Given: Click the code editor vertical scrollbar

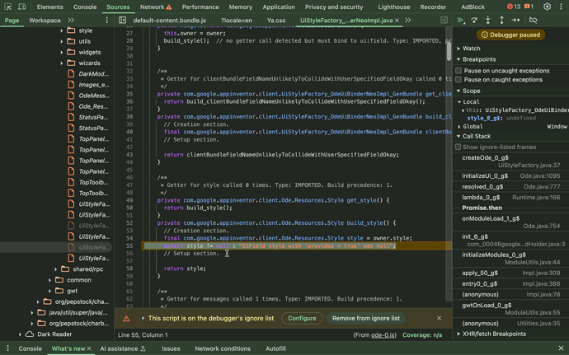Looking at the screenshot, I should pyautogui.click(x=449, y=51).
